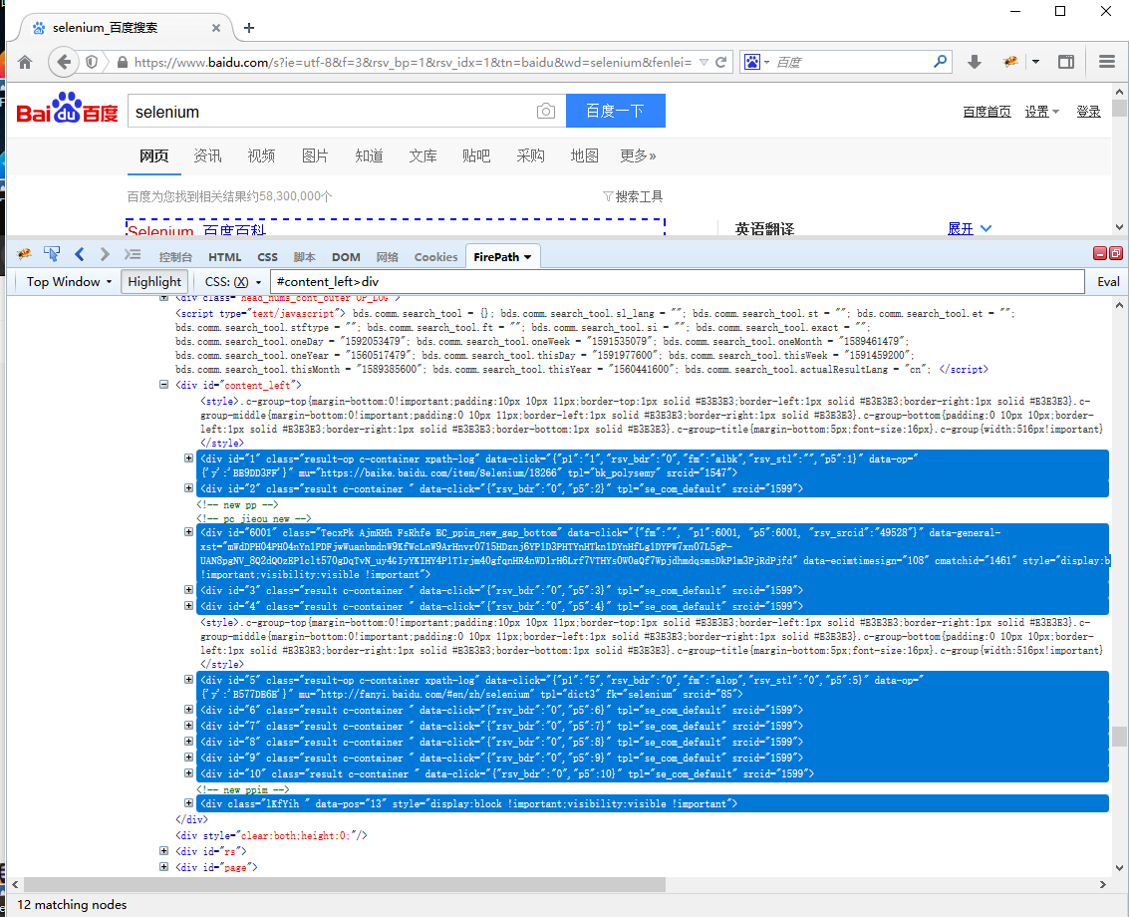Select the 网页 tab
1130x917 pixels.
click(154, 155)
